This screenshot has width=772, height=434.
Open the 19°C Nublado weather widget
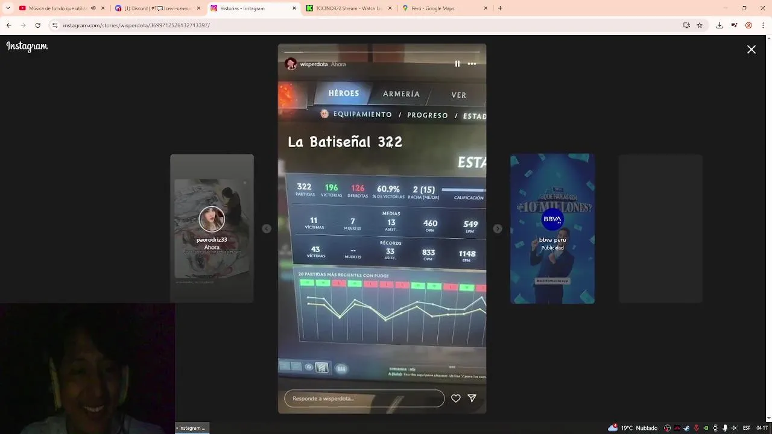(633, 428)
